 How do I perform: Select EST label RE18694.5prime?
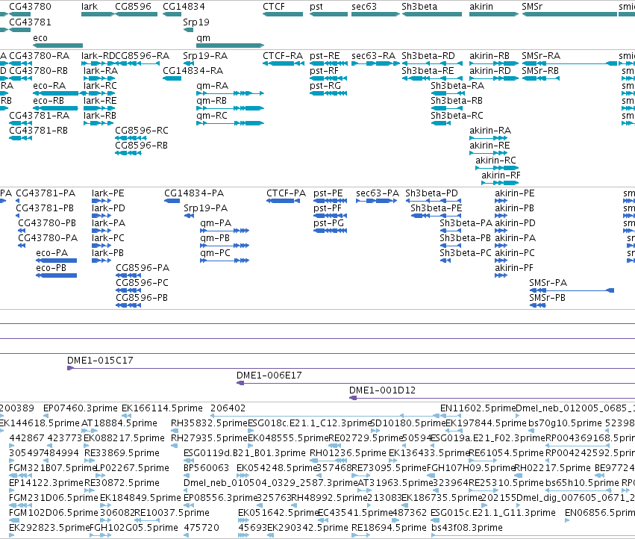(x=390, y=528)
